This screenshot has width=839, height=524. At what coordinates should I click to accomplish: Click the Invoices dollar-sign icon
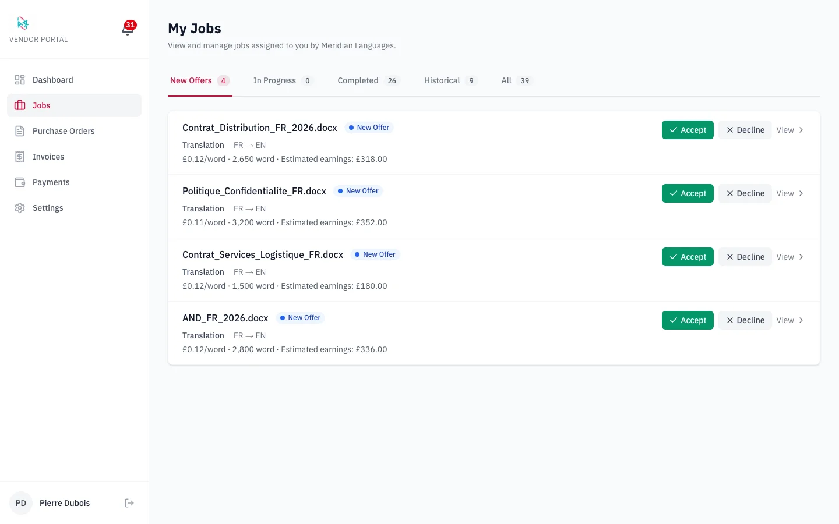point(20,157)
